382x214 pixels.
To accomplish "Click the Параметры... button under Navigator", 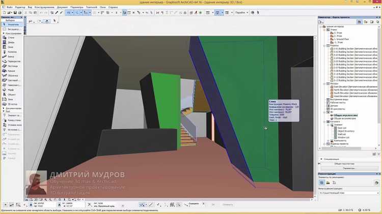I will 349,168.
